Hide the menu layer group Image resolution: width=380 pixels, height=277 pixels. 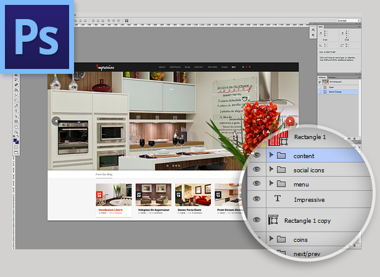(x=257, y=183)
